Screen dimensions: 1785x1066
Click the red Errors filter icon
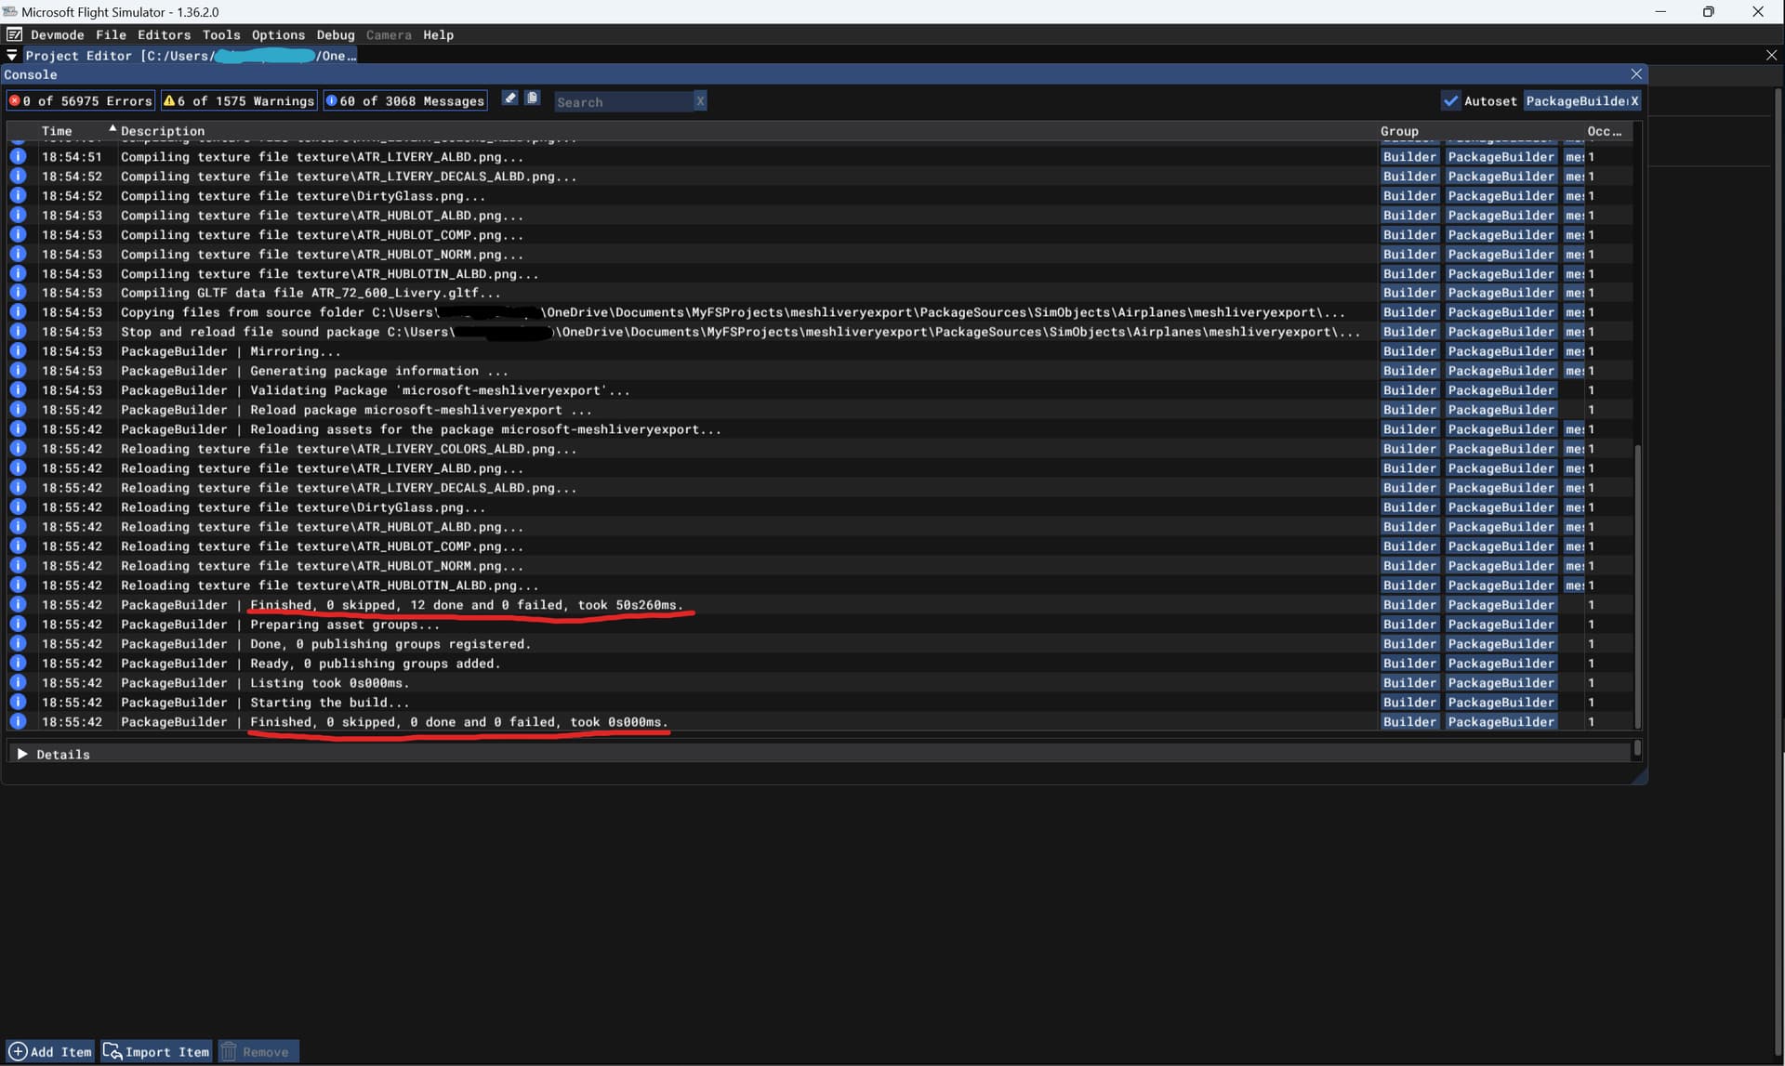pos(17,100)
